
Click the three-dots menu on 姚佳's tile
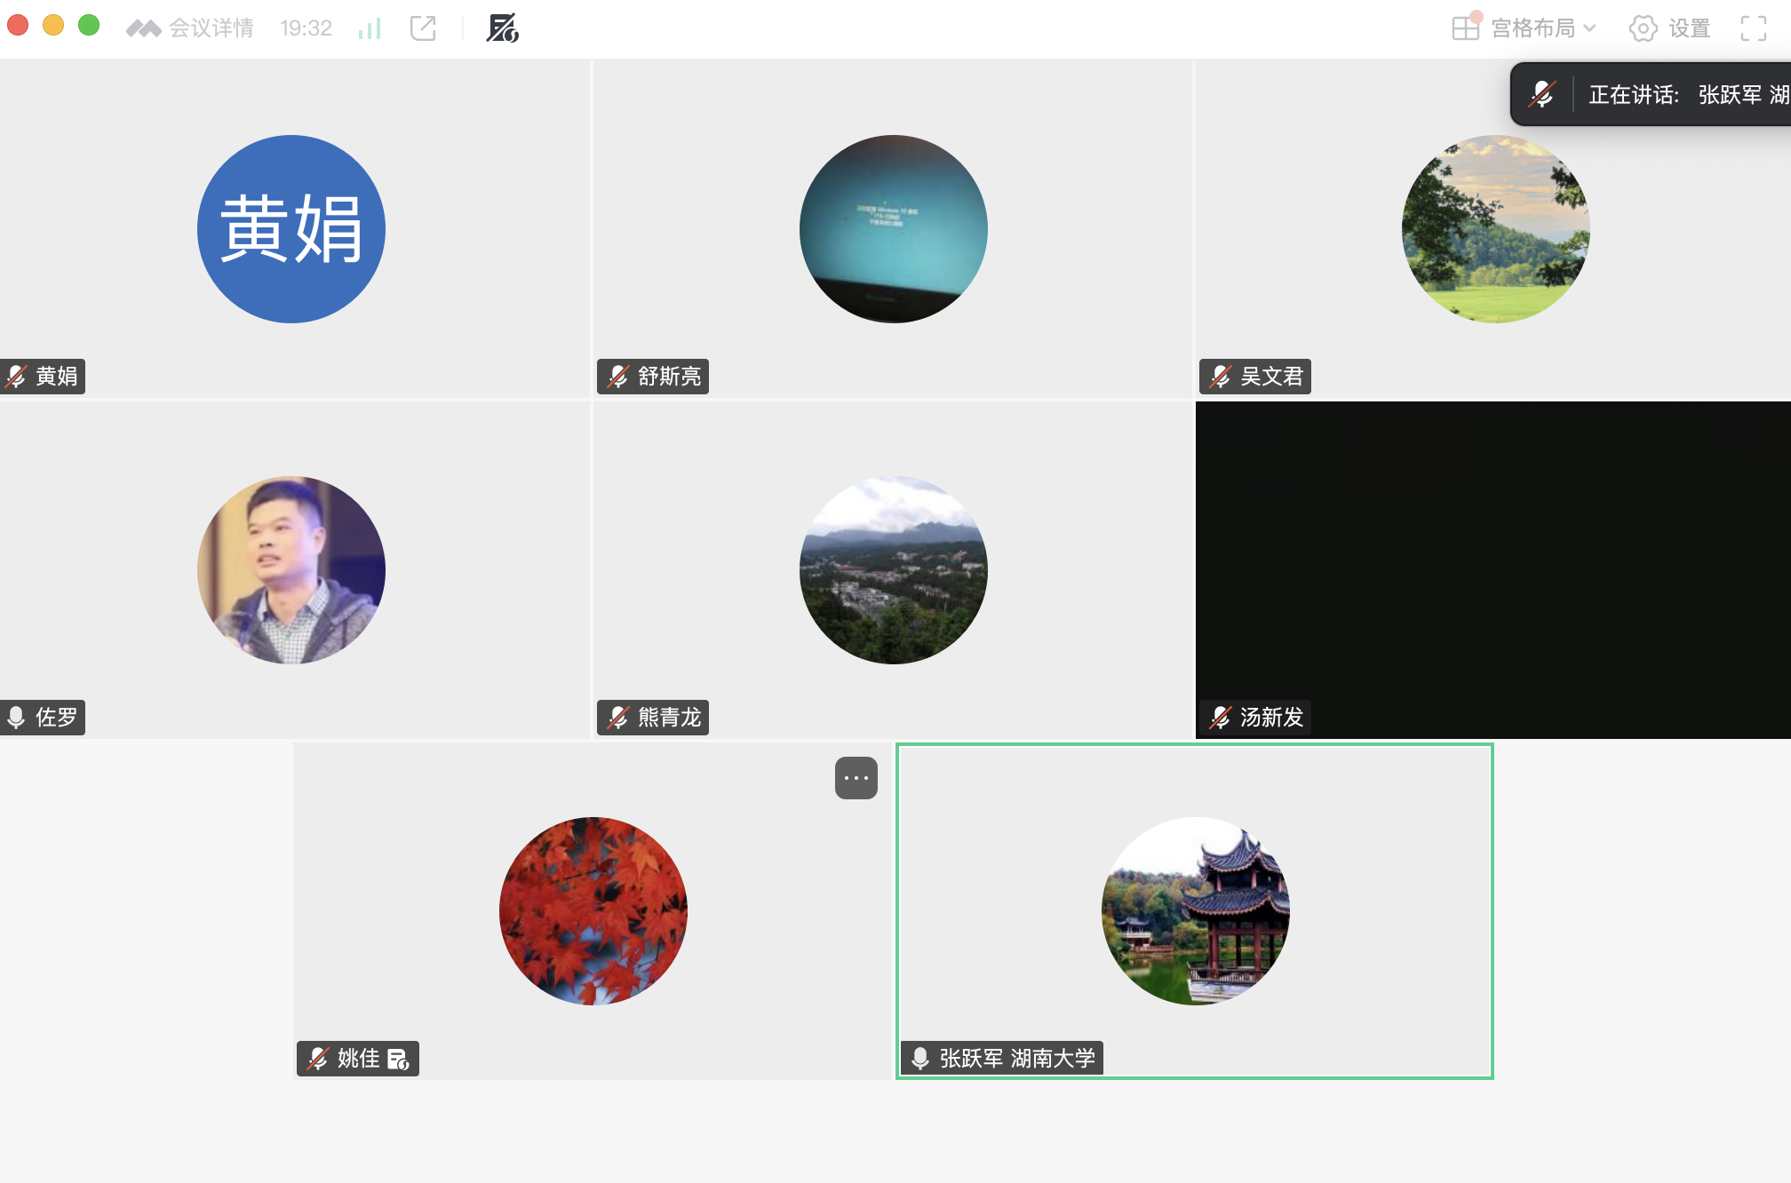click(x=856, y=778)
